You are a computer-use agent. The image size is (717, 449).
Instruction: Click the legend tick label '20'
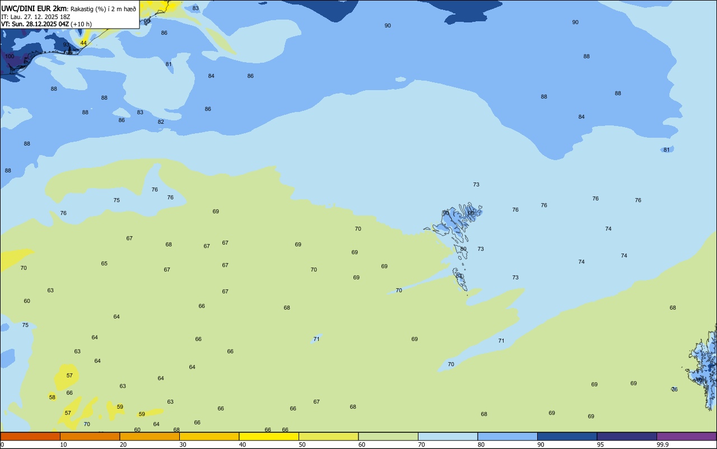123,445
